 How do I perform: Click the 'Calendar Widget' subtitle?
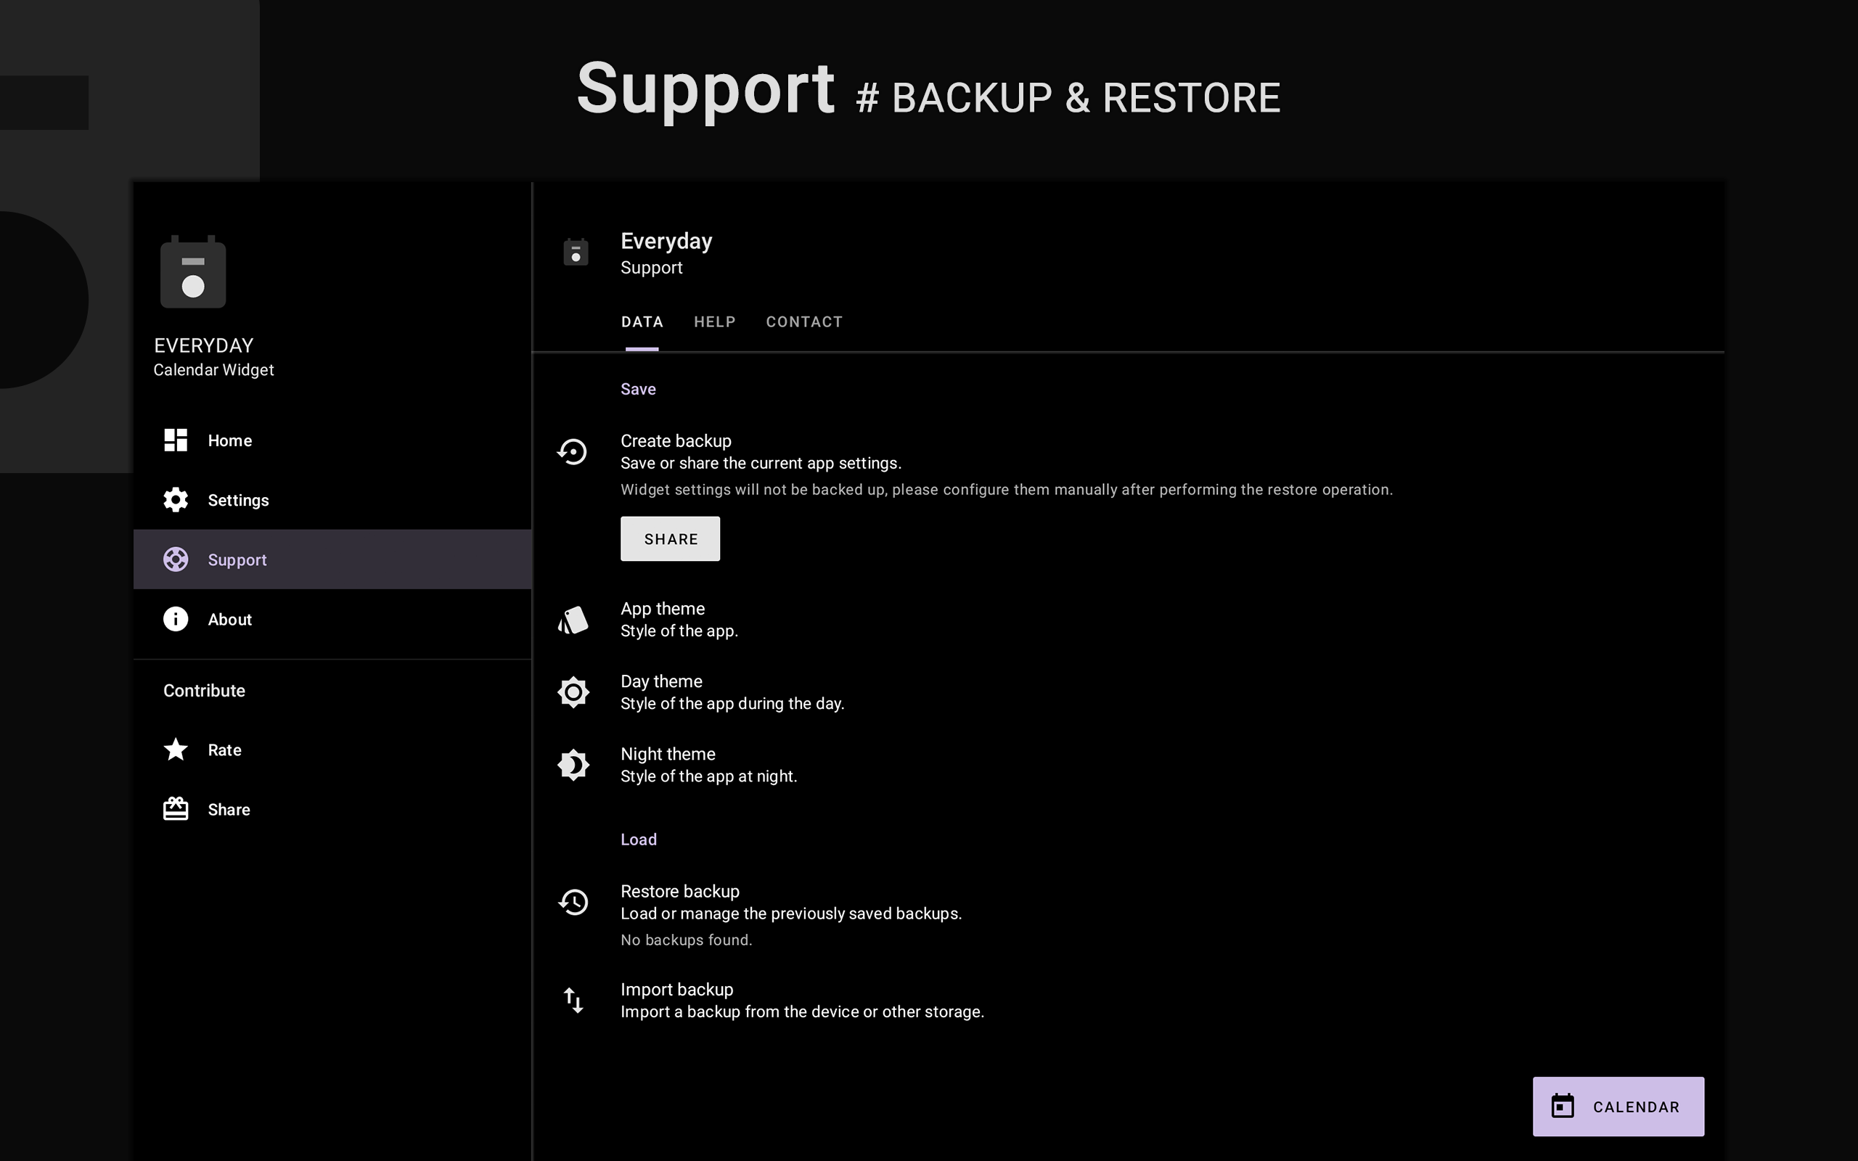(x=213, y=370)
